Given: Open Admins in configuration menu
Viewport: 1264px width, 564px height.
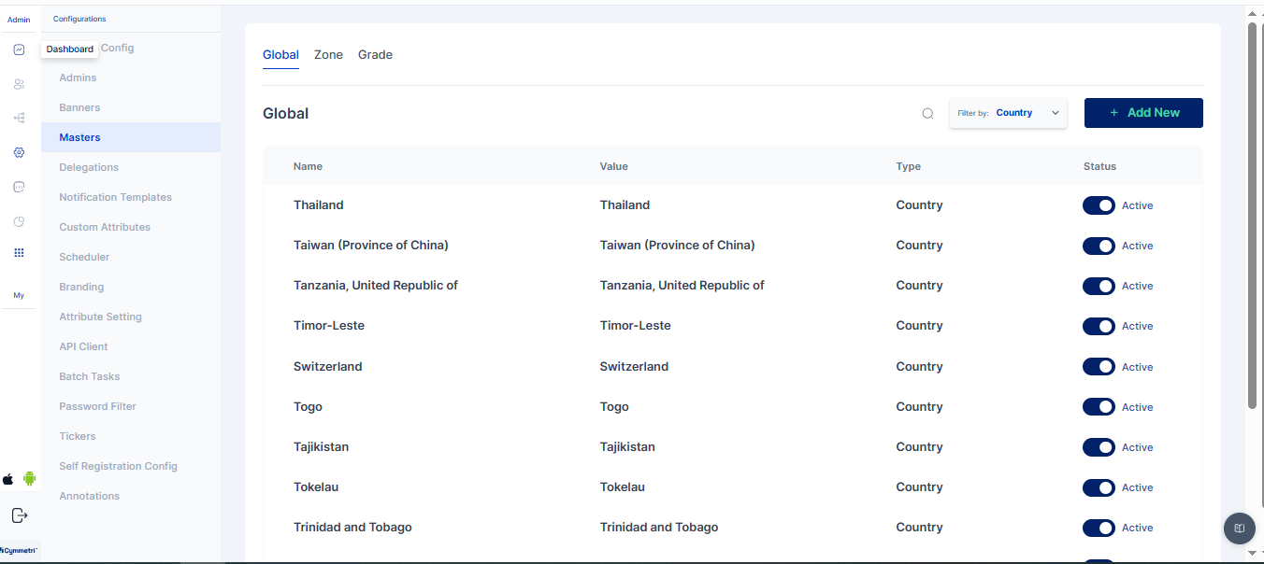Looking at the screenshot, I should coord(78,78).
